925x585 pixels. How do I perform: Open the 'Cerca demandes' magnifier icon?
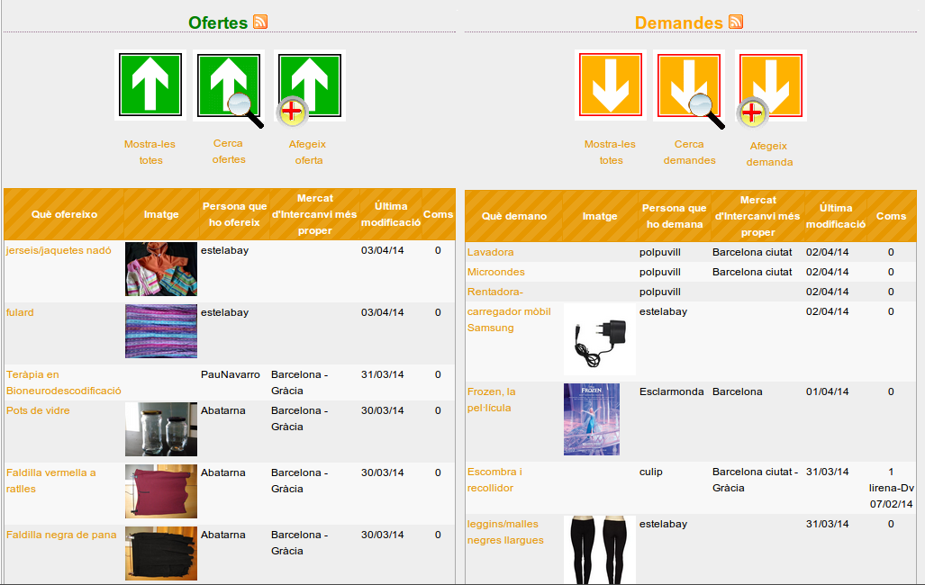[x=689, y=85]
